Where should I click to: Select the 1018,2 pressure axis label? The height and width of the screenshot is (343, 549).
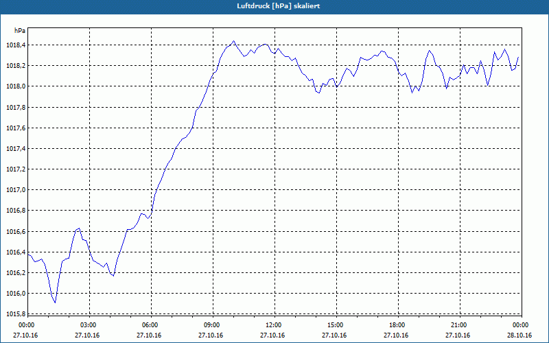16,66
